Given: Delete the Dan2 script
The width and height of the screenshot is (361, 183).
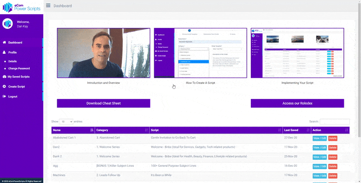Looking at the screenshot, I should [333, 148].
